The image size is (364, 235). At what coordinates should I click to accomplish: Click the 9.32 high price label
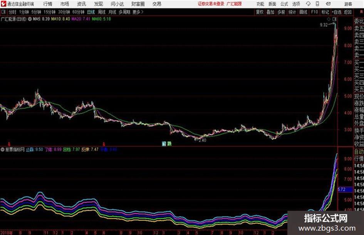coord(324,25)
